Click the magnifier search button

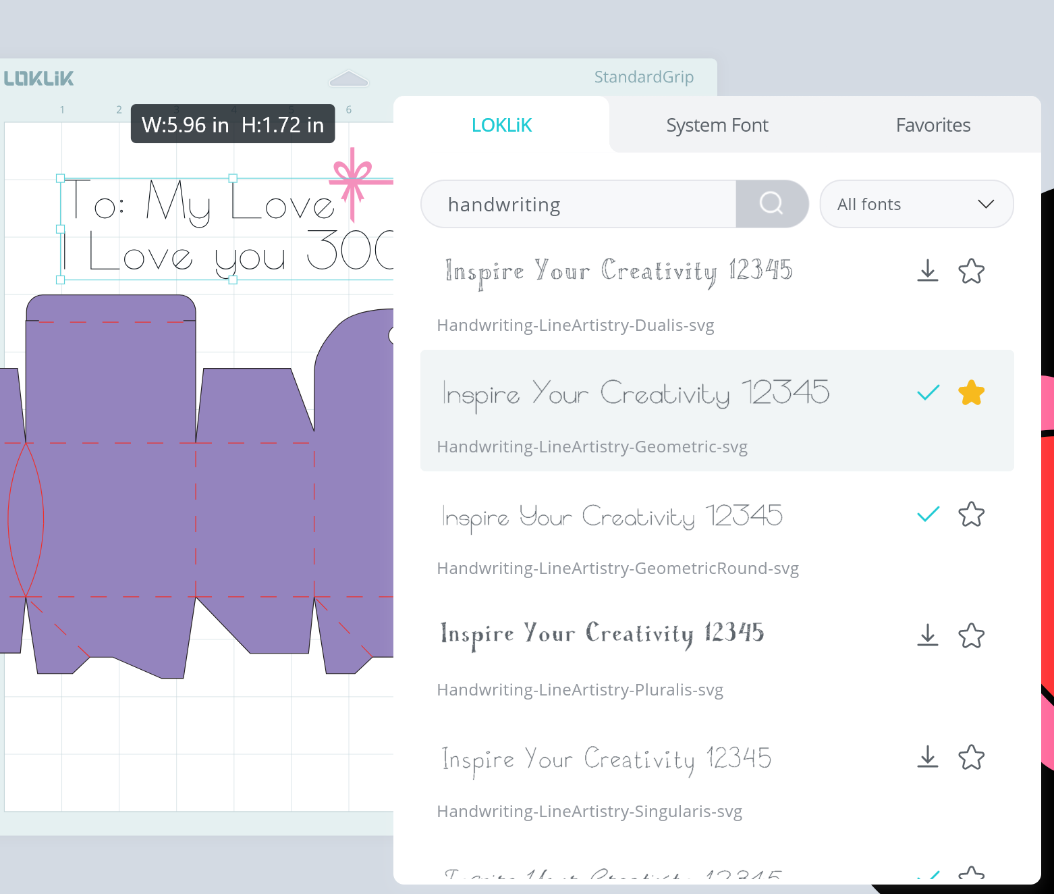point(771,203)
